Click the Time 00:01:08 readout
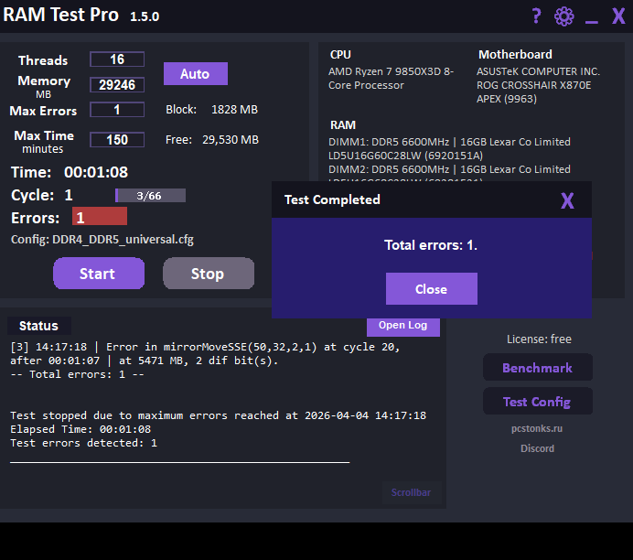633x560 pixels. click(x=70, y=172)
